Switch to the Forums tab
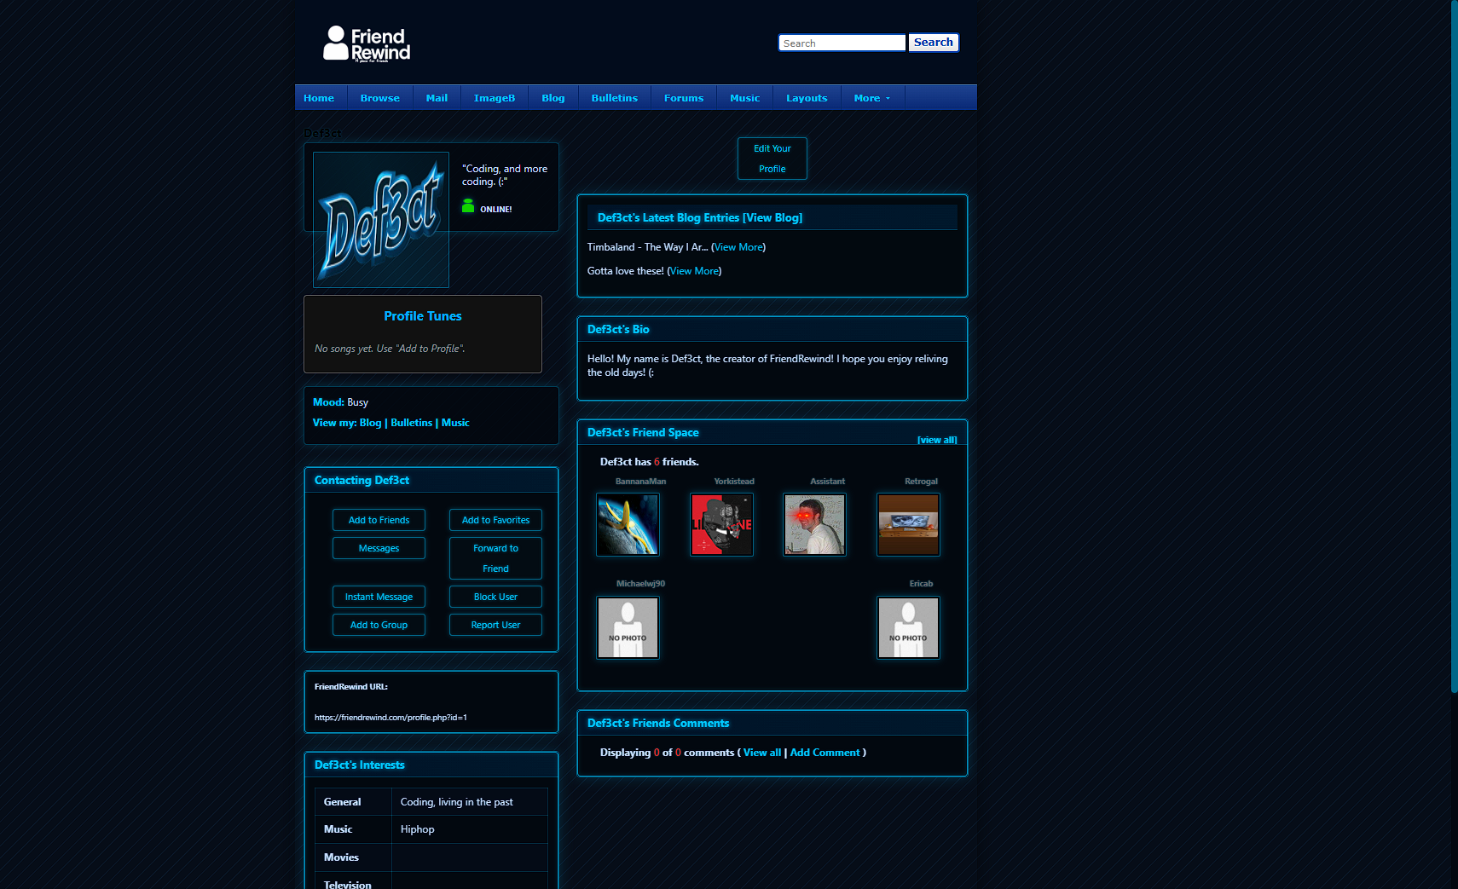The image size is (1458, 889). (683, 97)
